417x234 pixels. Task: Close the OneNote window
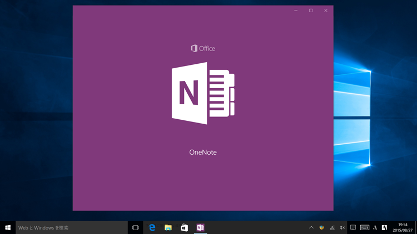click(x=326, y=11)
